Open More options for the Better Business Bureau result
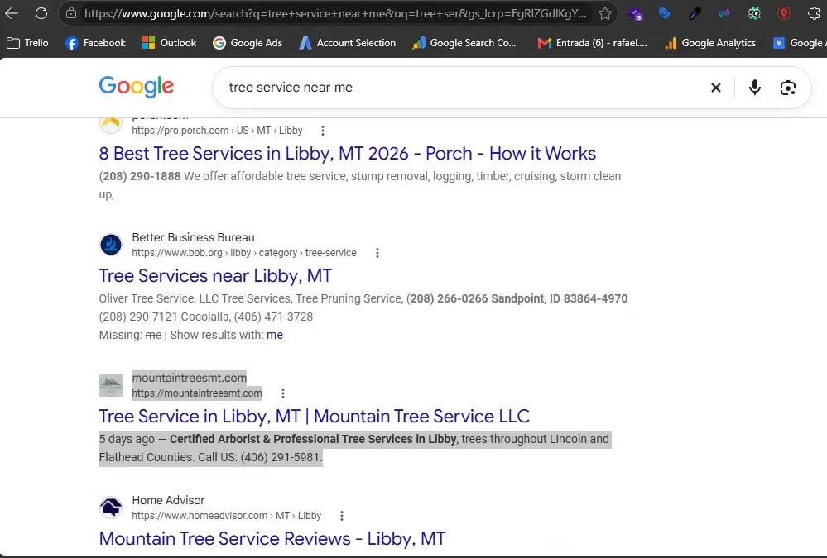This screenshot has width=827, height=558. point(377,253)
